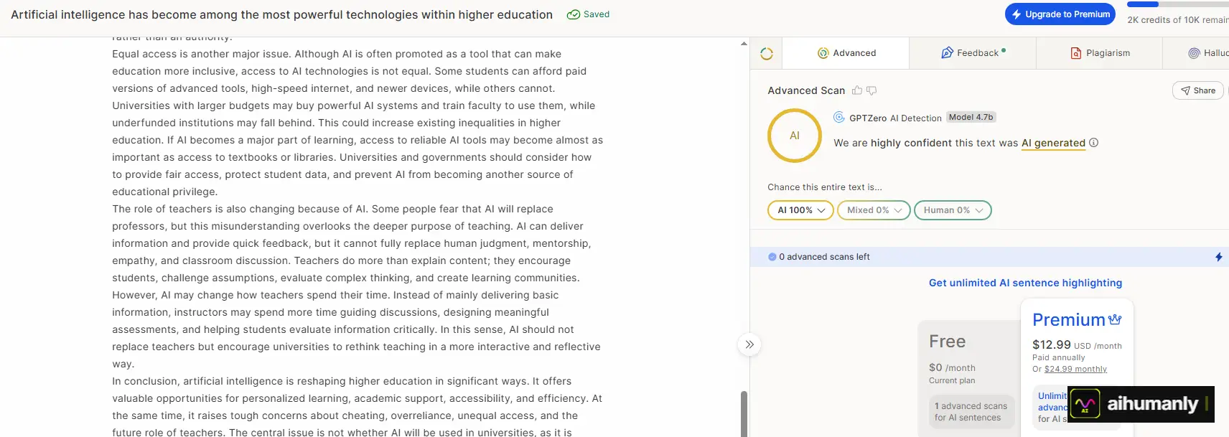Click the thumbs down icon beside Advanced Scan

point(871,90)
